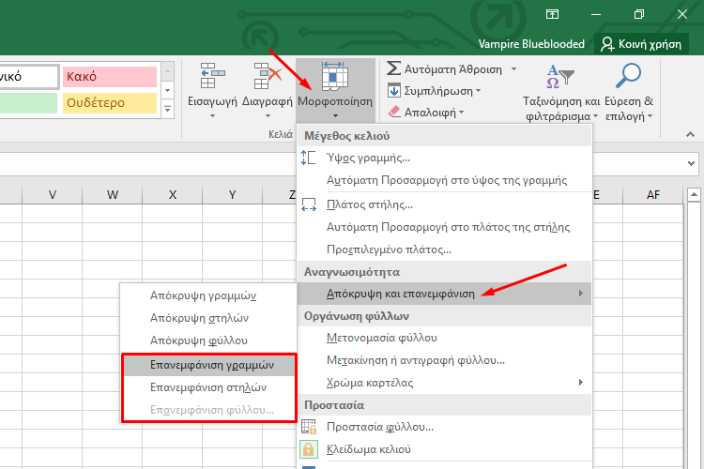Click the Διαγραφή (Delete) cells icon

tap(268, 76)
